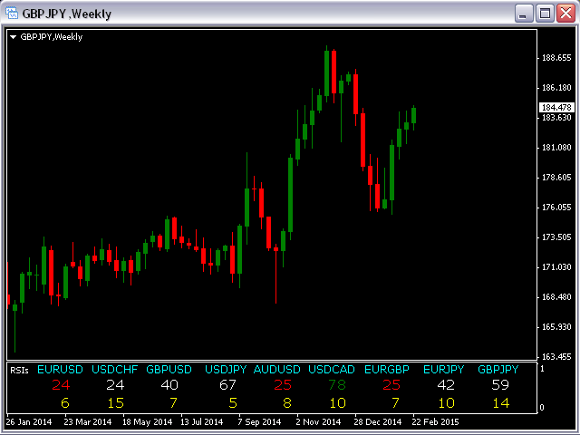Click the 28 Dec 2014 date label
580x435 pixels.
[x=378, y=422]
